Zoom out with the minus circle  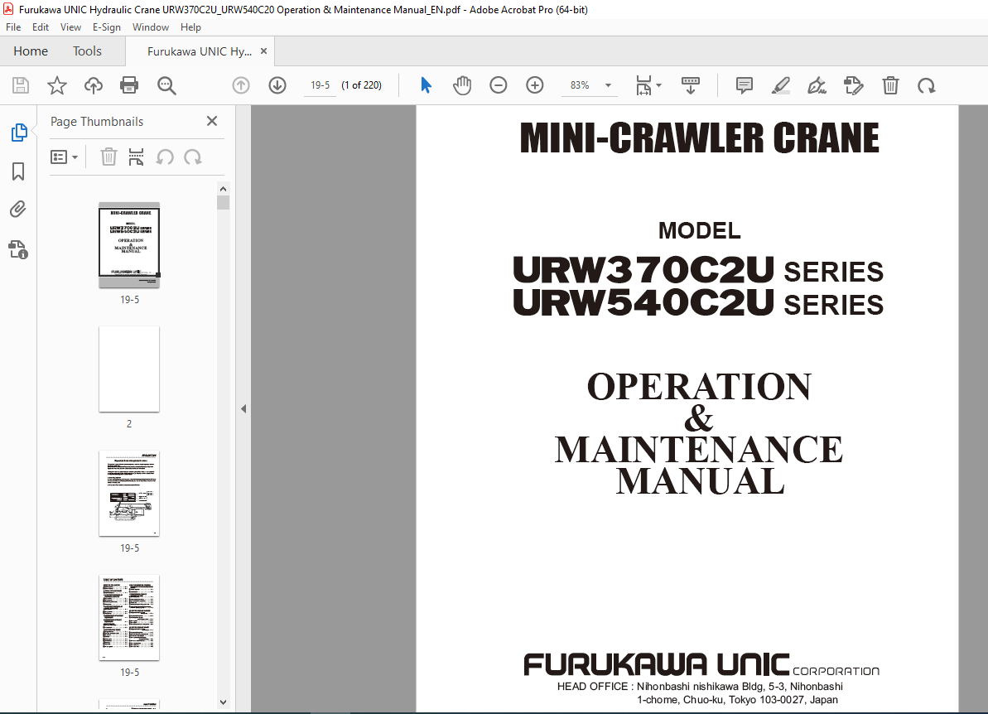498,85
